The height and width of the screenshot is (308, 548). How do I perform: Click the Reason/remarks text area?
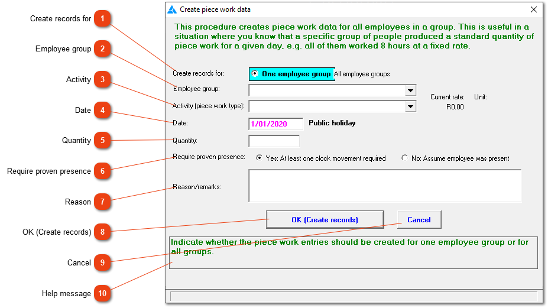[x=385, y=186]
